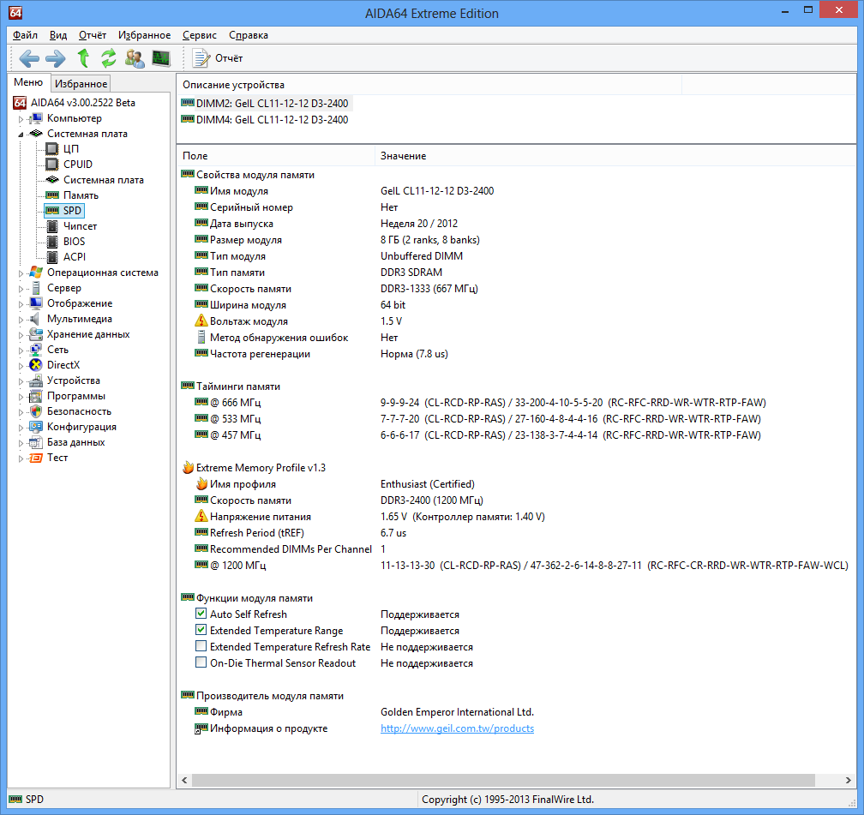
Task: Click the Чипсет tree icon
Action: [x=51, y=226]
